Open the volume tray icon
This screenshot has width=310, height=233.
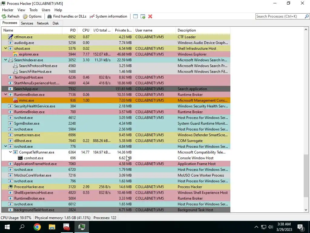click(x=271, y=227)
